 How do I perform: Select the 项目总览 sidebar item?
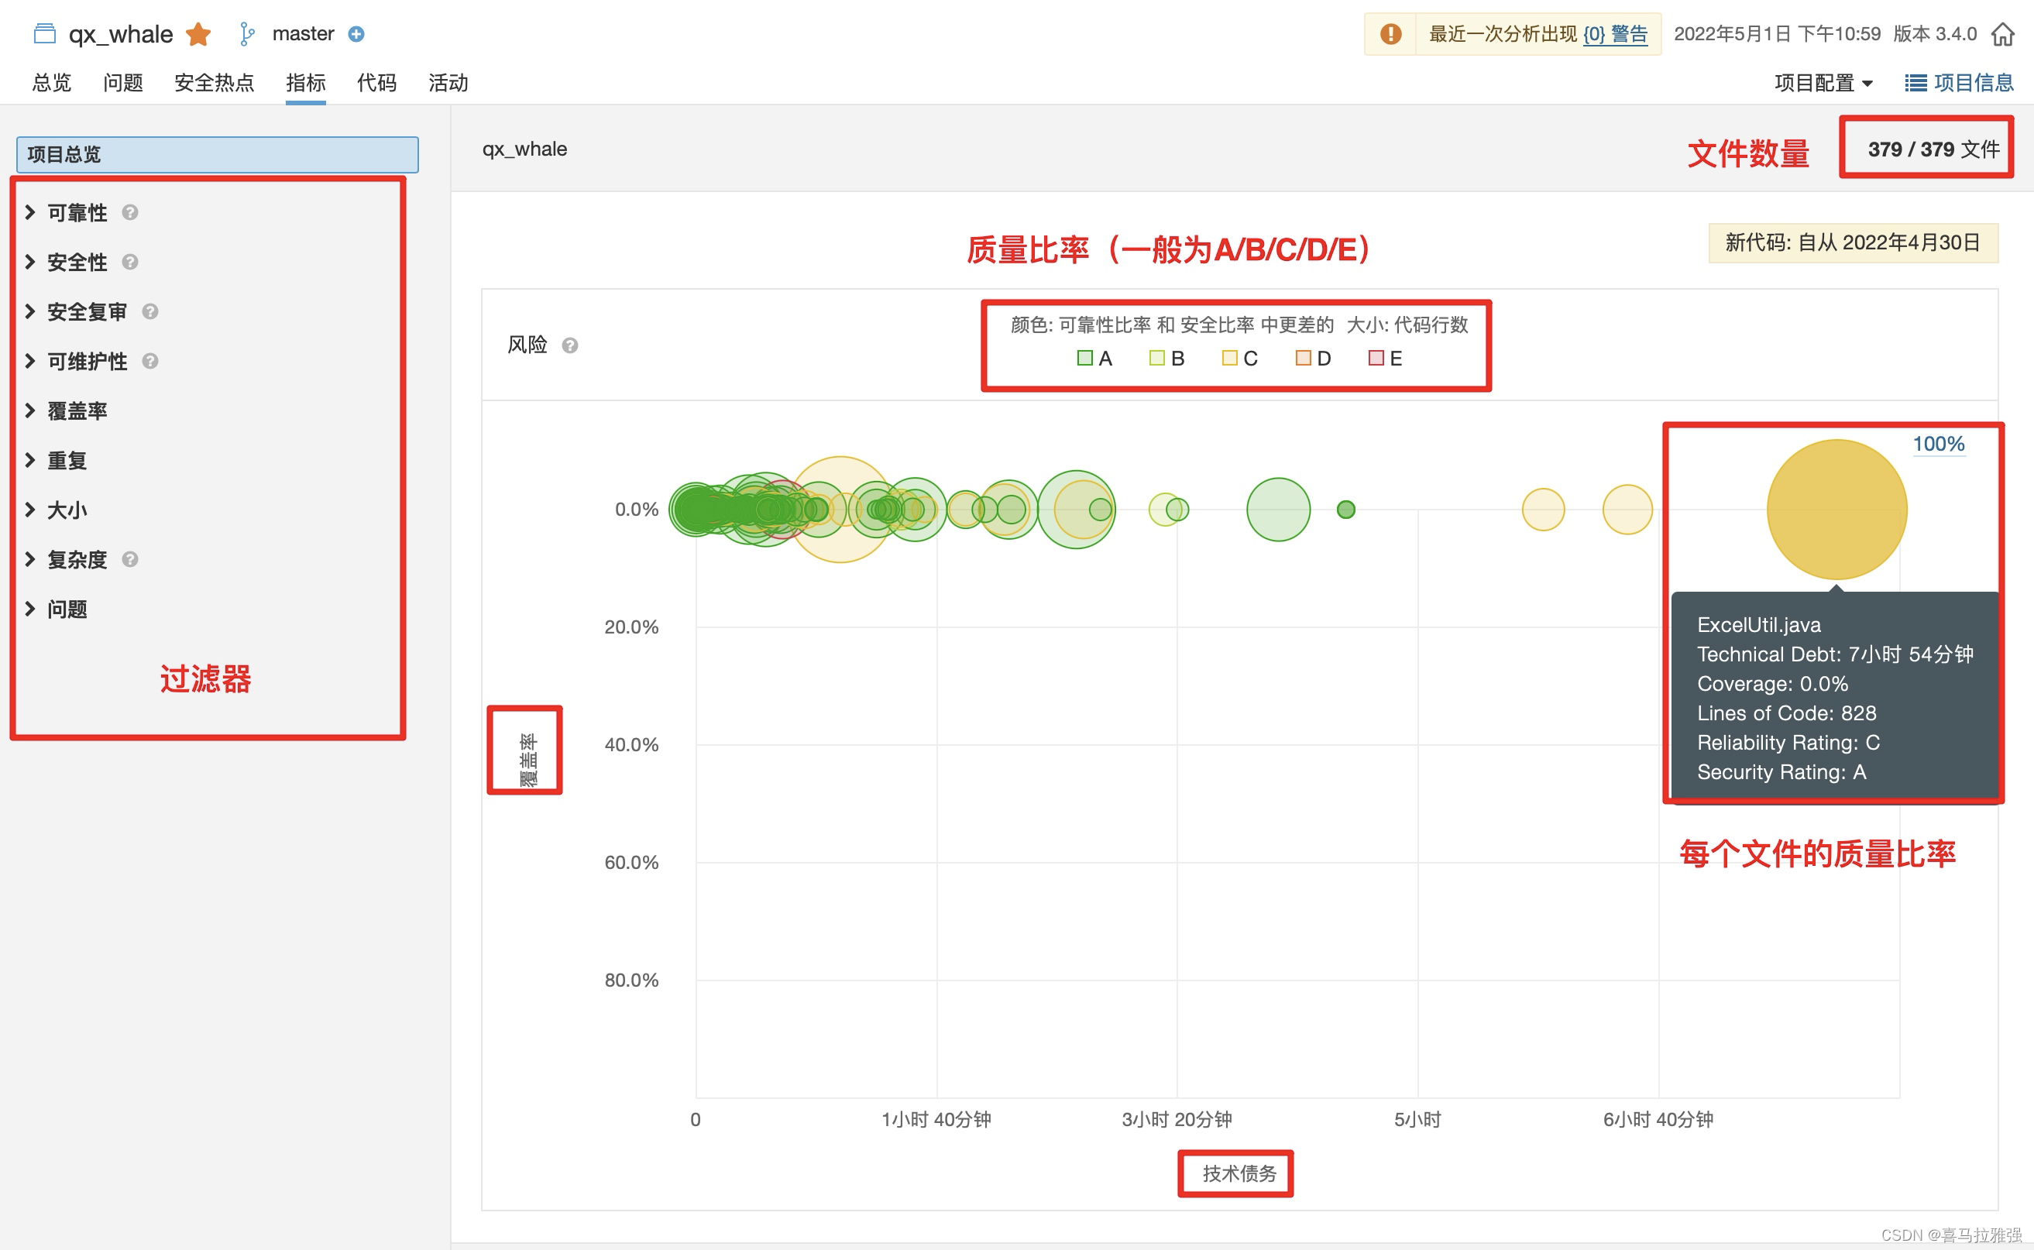click(218, 155)
